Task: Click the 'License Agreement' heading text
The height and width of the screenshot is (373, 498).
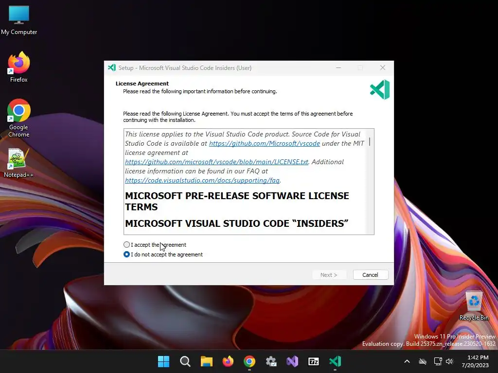Action: click(142, 84)
